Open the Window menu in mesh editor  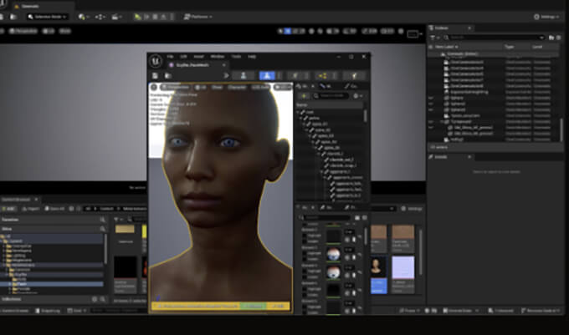217,56
